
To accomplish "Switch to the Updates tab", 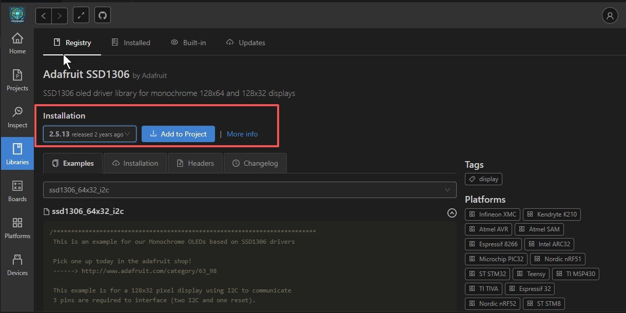I will point(245,43).
